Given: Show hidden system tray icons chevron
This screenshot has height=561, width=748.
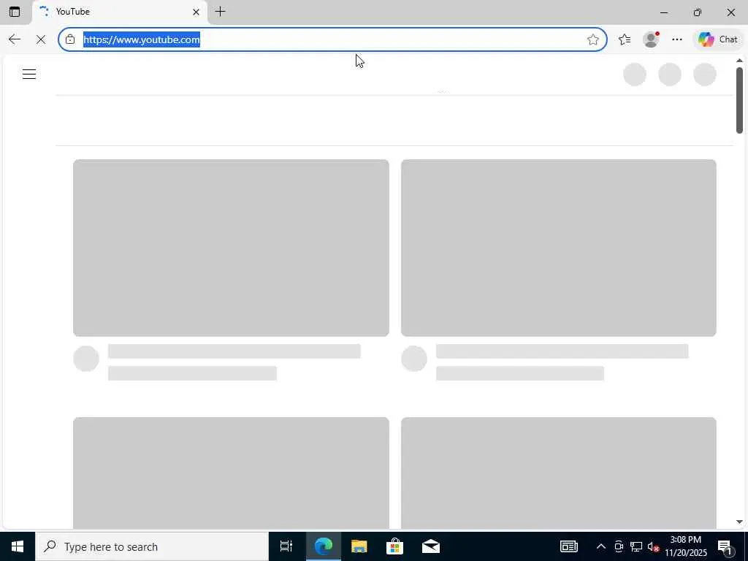Looking at the screenshot, I should point(601,546).
